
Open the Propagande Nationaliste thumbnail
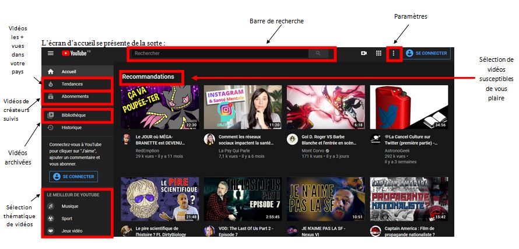[409, 199]
